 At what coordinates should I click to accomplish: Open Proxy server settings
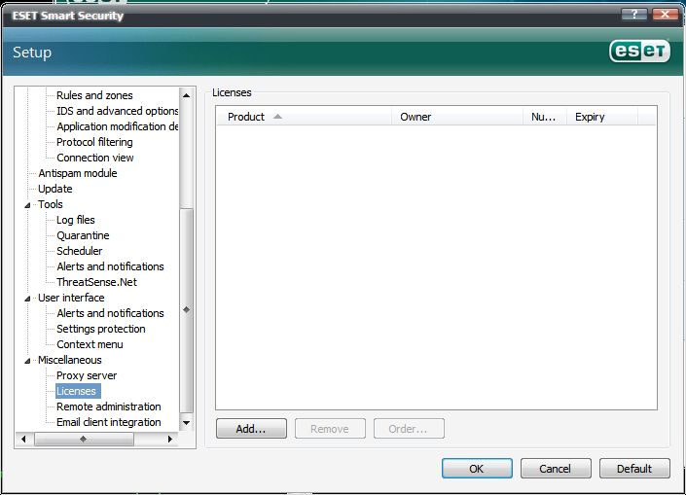[87, 375]
